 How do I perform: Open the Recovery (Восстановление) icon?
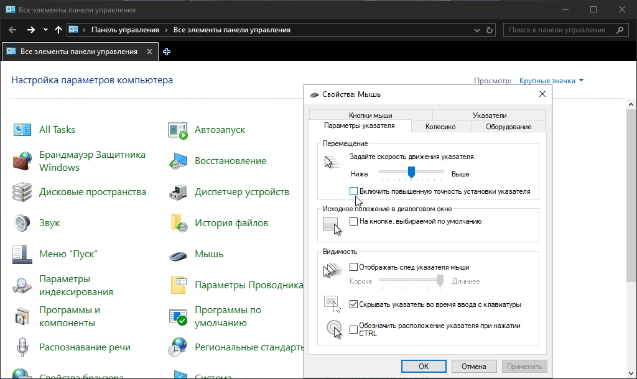[178, 161]
